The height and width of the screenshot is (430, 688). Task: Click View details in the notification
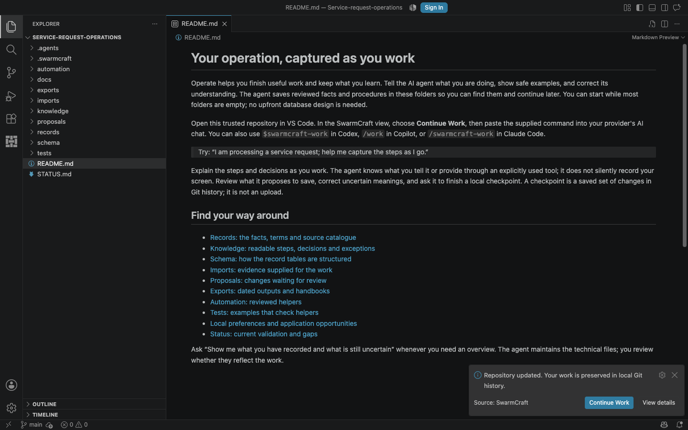659,403
